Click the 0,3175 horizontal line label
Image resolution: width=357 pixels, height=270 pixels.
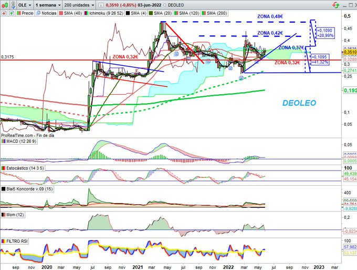(x=7, y=57)
